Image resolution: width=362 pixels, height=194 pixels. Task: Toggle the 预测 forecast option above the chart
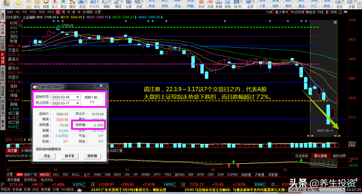(x=333, y=12)
